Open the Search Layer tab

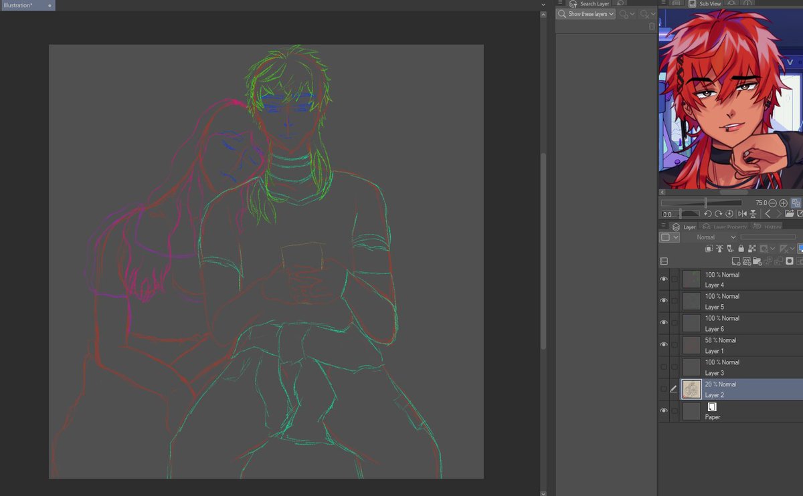click(x=588, y=4)
